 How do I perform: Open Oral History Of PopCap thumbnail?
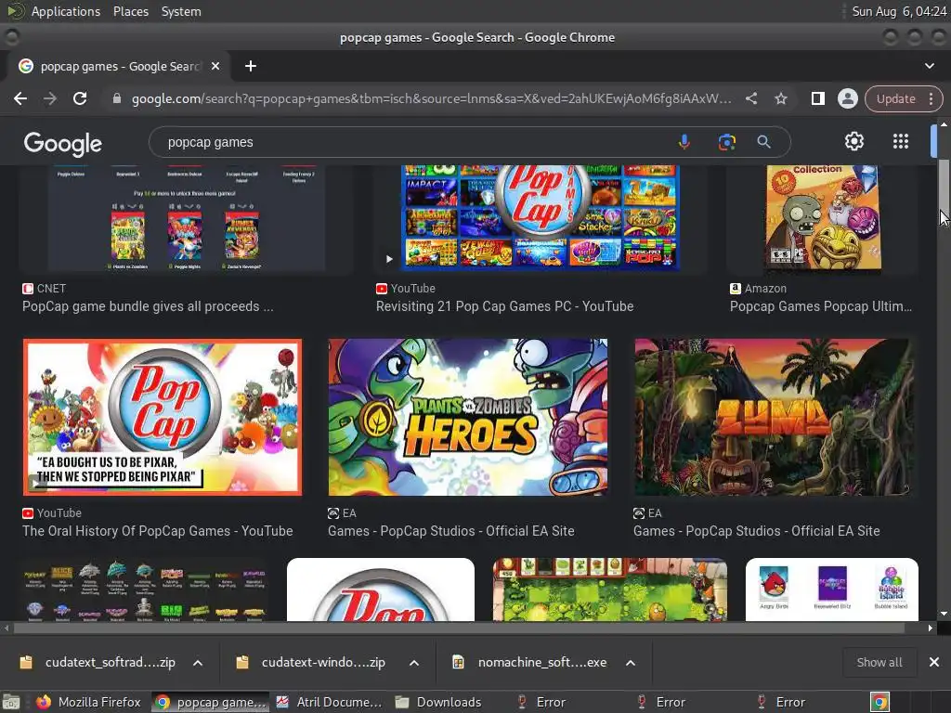pyautogui.click(x=162, y=417)
